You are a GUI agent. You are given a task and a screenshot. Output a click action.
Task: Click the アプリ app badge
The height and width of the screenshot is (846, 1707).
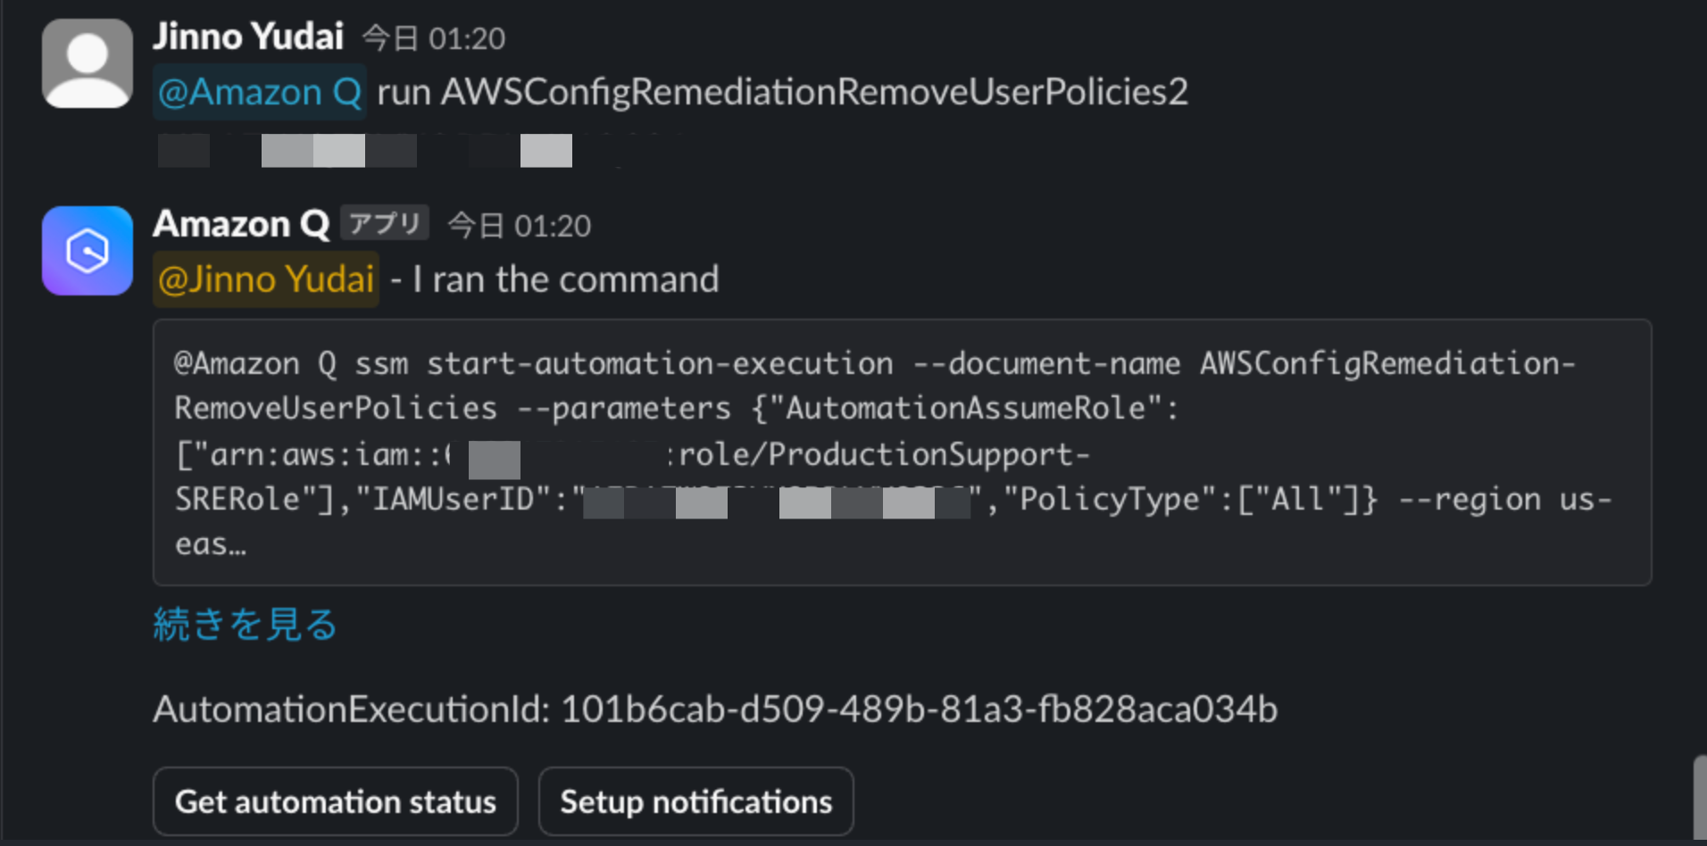click(384, 223)
